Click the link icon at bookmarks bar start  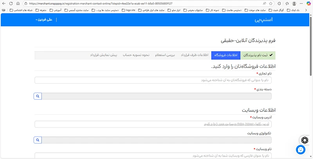point(4,10)
